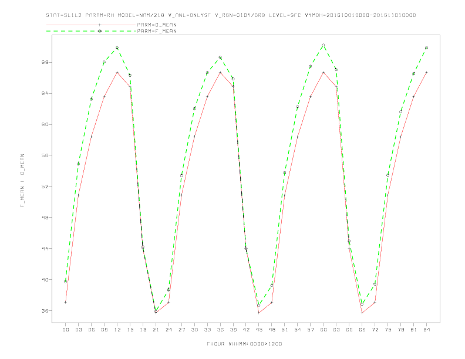Click the chart title starting STAT=SL1L2

[x=231, y=15]
